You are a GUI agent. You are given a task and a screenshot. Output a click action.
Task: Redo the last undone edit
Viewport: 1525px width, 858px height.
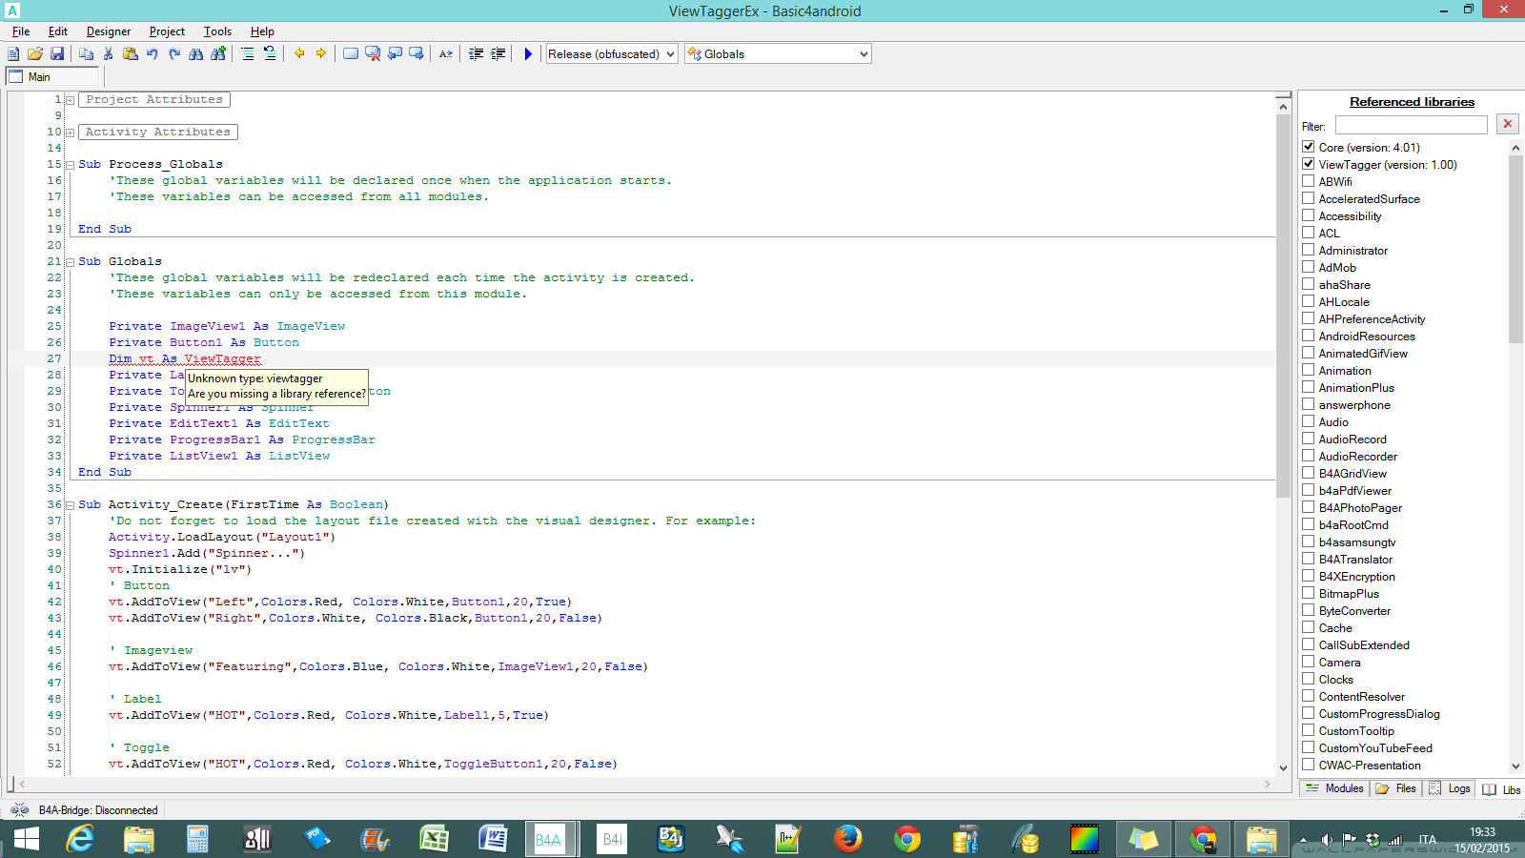tap(174, 54)
